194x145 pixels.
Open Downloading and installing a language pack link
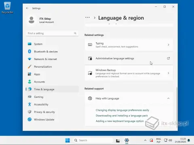[x=122, y=116]
